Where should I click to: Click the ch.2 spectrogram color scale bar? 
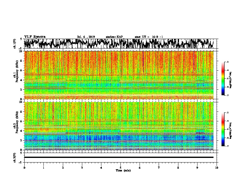(x=223, y=129)
